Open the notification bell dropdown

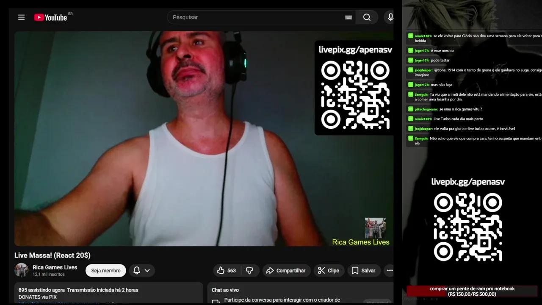click(142, 271)
